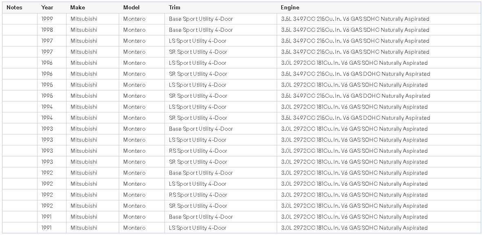This screenshot has height=235, width=482.
Task: Click the 1998 year cell
Action: [47, 30]
